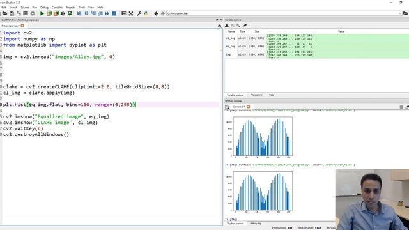Maximize the current pane icon
409x230 pixels.
pos(123,13)
